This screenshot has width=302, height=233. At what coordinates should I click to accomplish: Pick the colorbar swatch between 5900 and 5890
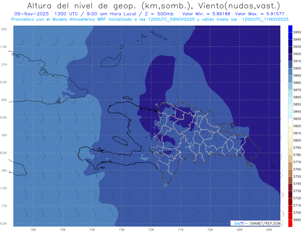coord(290,72)
